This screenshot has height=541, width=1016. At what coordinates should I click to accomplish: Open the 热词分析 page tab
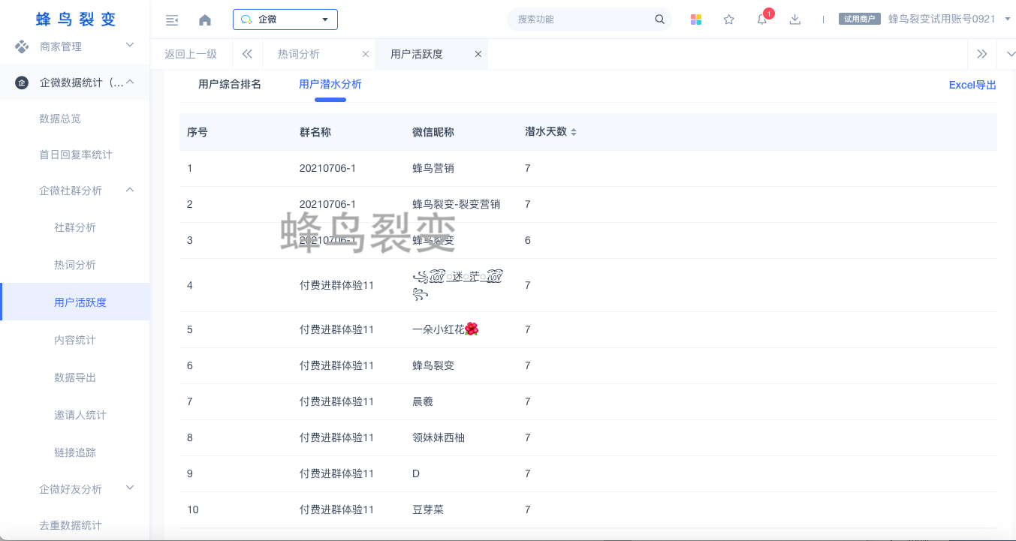click(299, 54)
